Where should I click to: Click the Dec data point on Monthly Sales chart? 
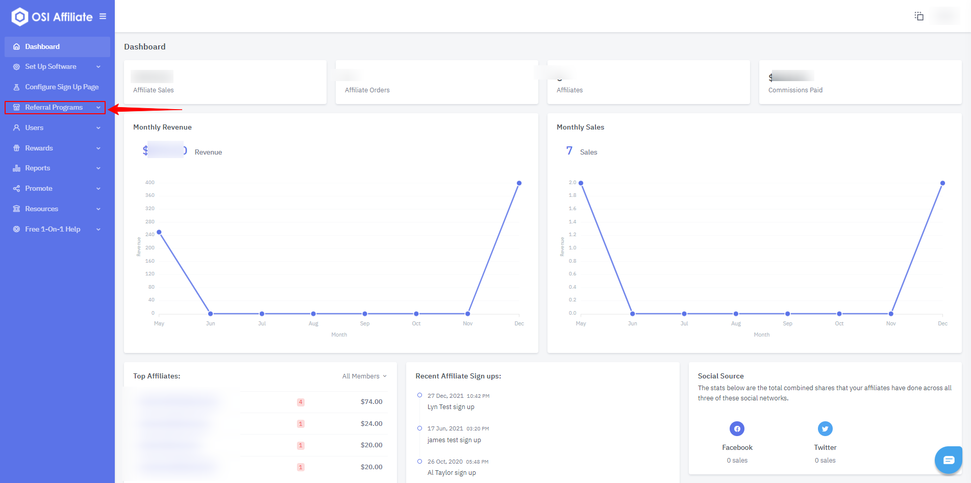point(942,183)
